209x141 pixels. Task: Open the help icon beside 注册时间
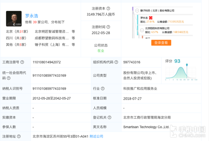(108, 27)
